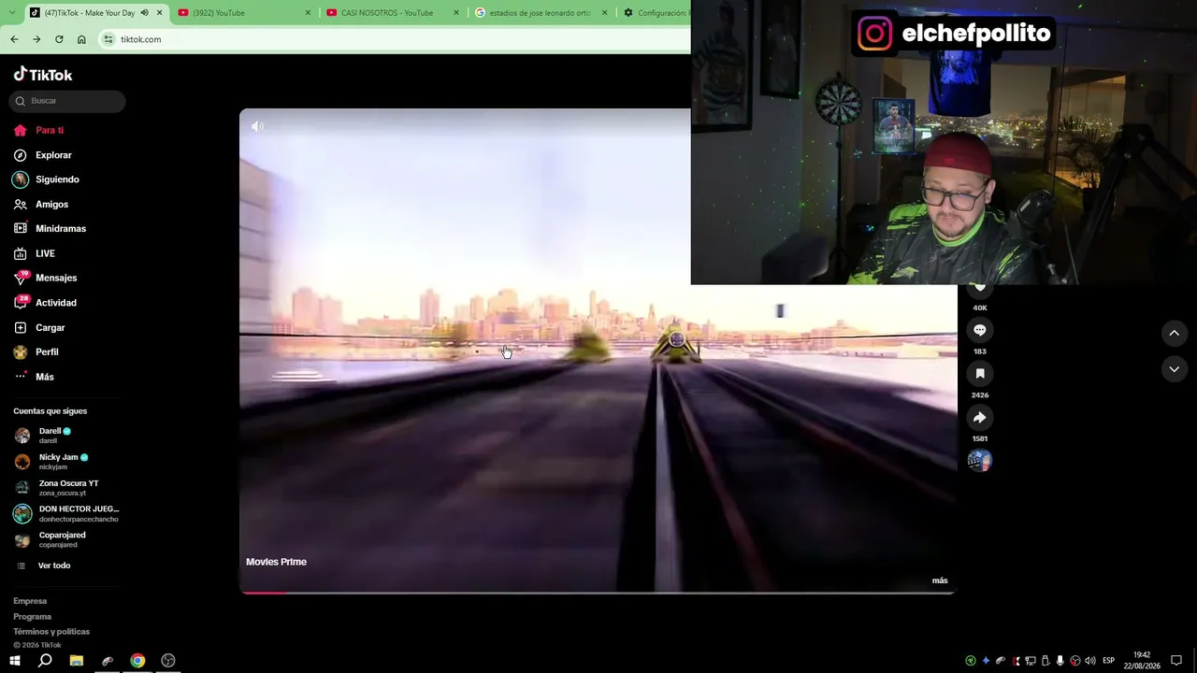Screen dimensions: 1197x673
Task: Switch to the Configuración tab
Action: [655, 13]
